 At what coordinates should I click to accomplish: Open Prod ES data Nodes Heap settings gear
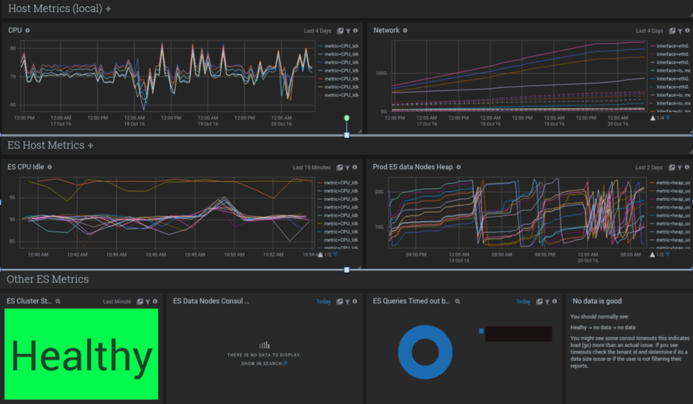coord(459,167)
